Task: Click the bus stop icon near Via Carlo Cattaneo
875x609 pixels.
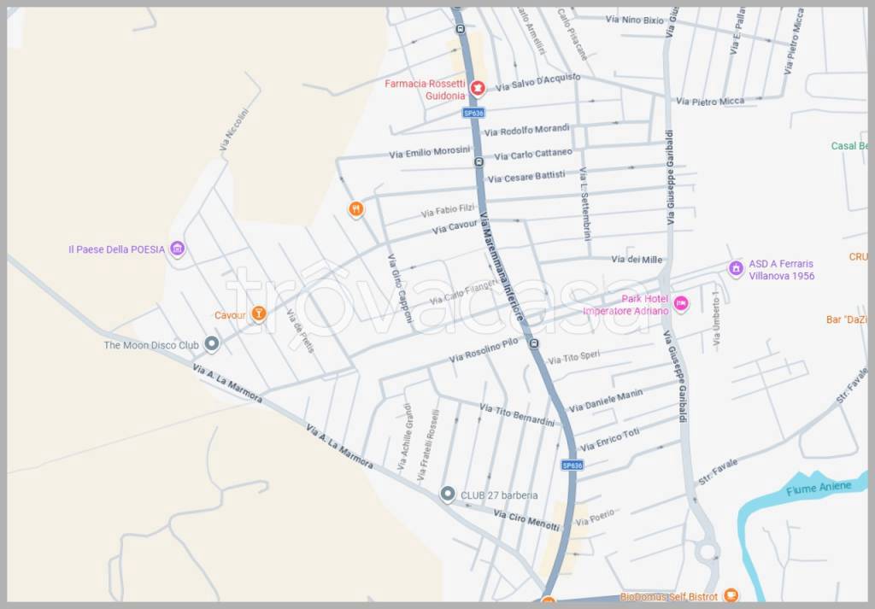Action: (x=479, y=161)
